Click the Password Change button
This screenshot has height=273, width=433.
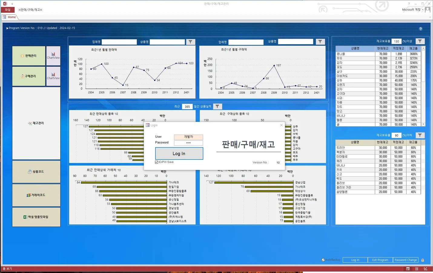click(406, 260)
